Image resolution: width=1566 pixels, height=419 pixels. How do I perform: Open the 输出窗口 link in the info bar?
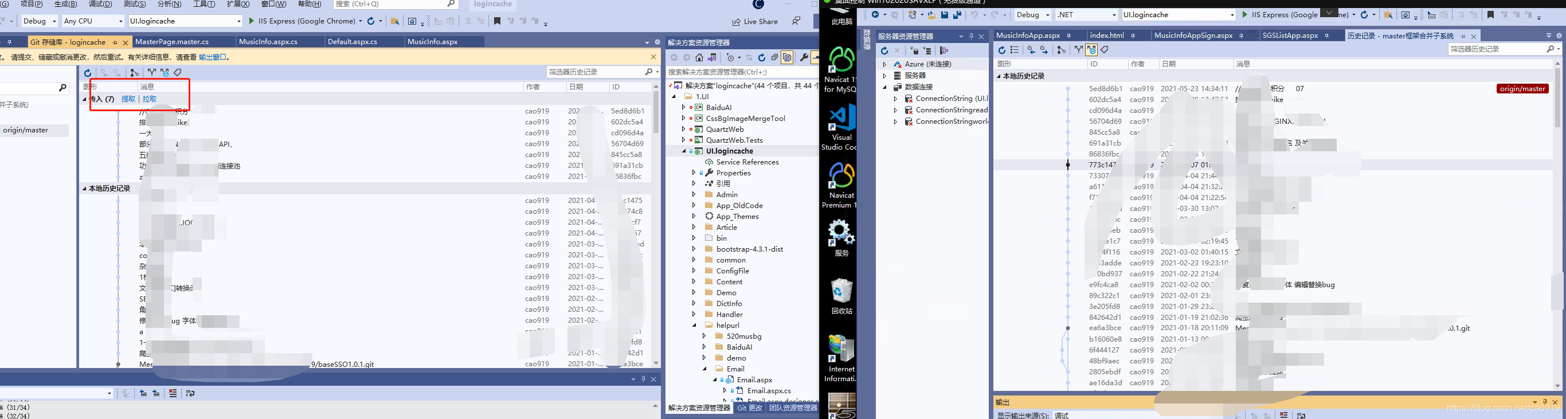(213, 57)
